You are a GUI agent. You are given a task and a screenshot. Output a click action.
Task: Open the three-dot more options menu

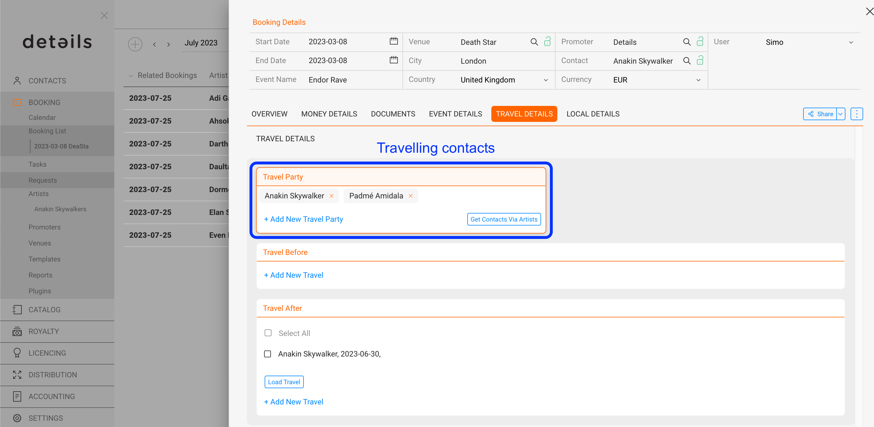point(857,114)
